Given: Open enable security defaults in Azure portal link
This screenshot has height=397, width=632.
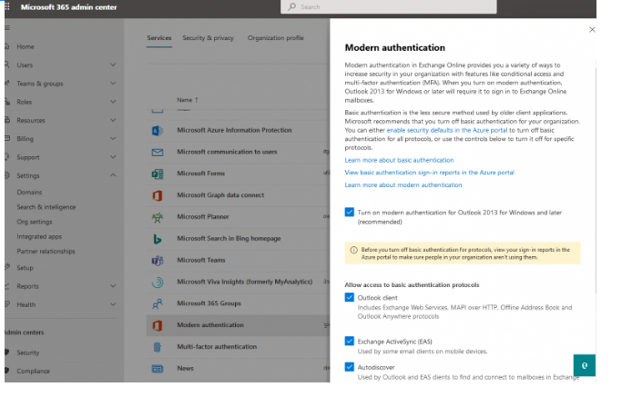Looking at the screenshot, I should point(447,130).
